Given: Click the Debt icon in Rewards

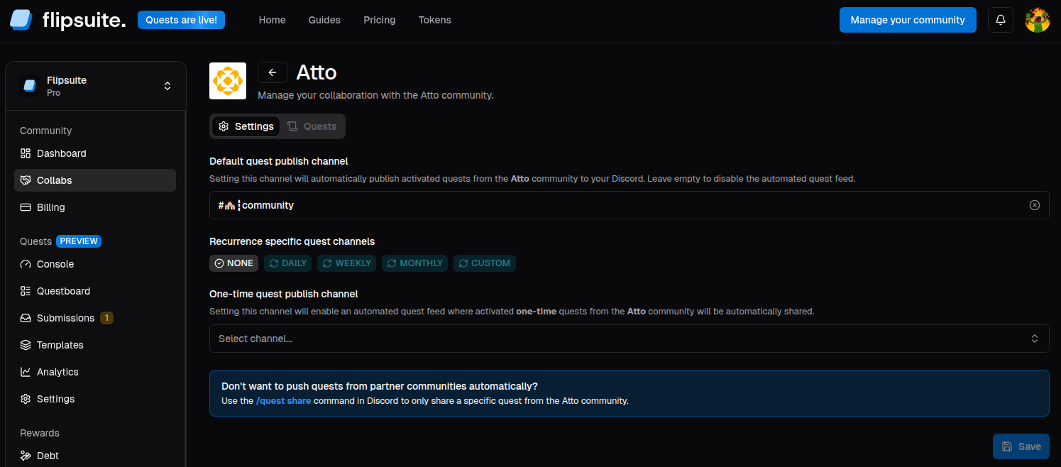Looking at the screenshot, I should tap(26, 456).
